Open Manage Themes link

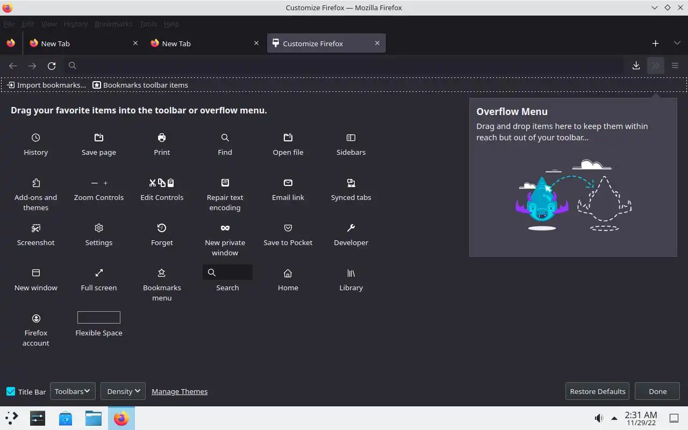pos(180,391)
